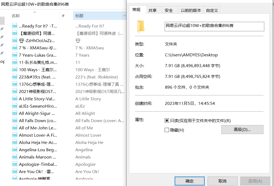The width and height of the screenshot is (274, 186).
Task: Open the 标题 column filter dropdown arrow
Action: 124,16
